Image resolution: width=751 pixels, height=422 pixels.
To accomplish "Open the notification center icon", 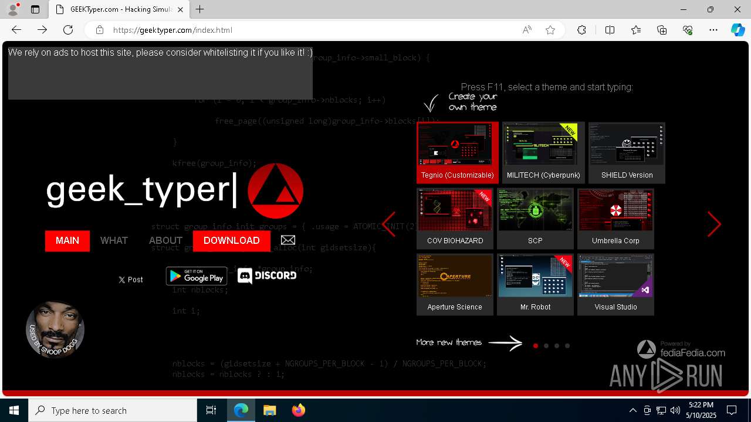I will coord(732,410).
